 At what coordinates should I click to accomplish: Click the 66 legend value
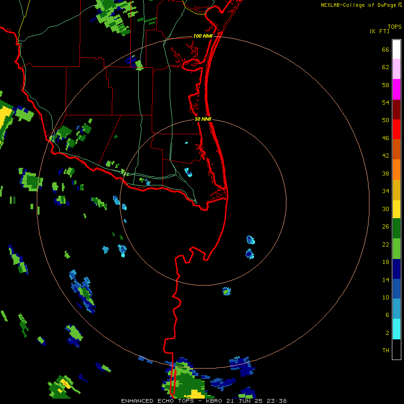(386, 49)
